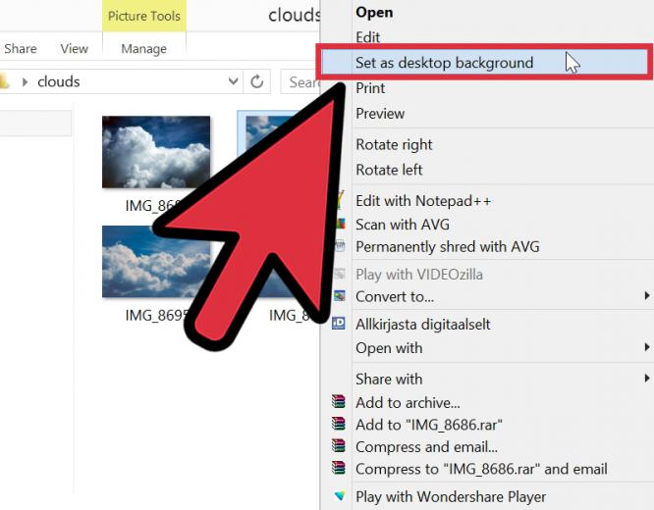Open the View ribbon tab
This screenshot has height=510, width=654.
75,49
